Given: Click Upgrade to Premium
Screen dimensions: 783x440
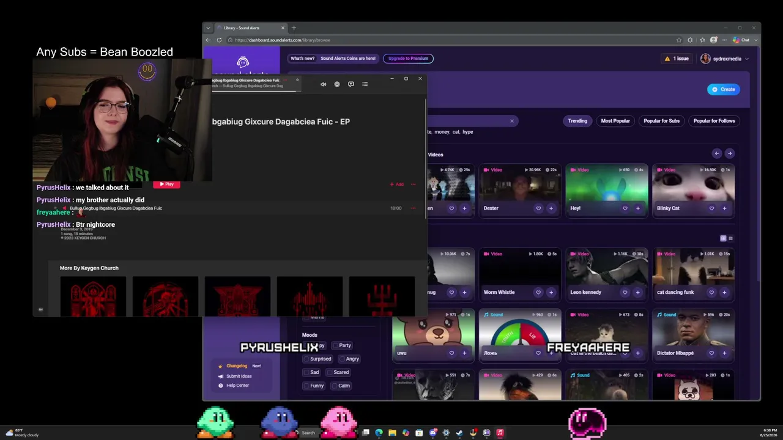Looking at the screenshot, I should coord(408,59).
